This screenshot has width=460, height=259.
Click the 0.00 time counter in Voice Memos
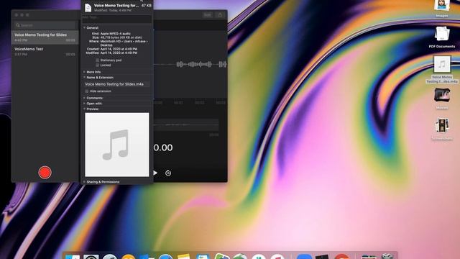click(163, 147)
